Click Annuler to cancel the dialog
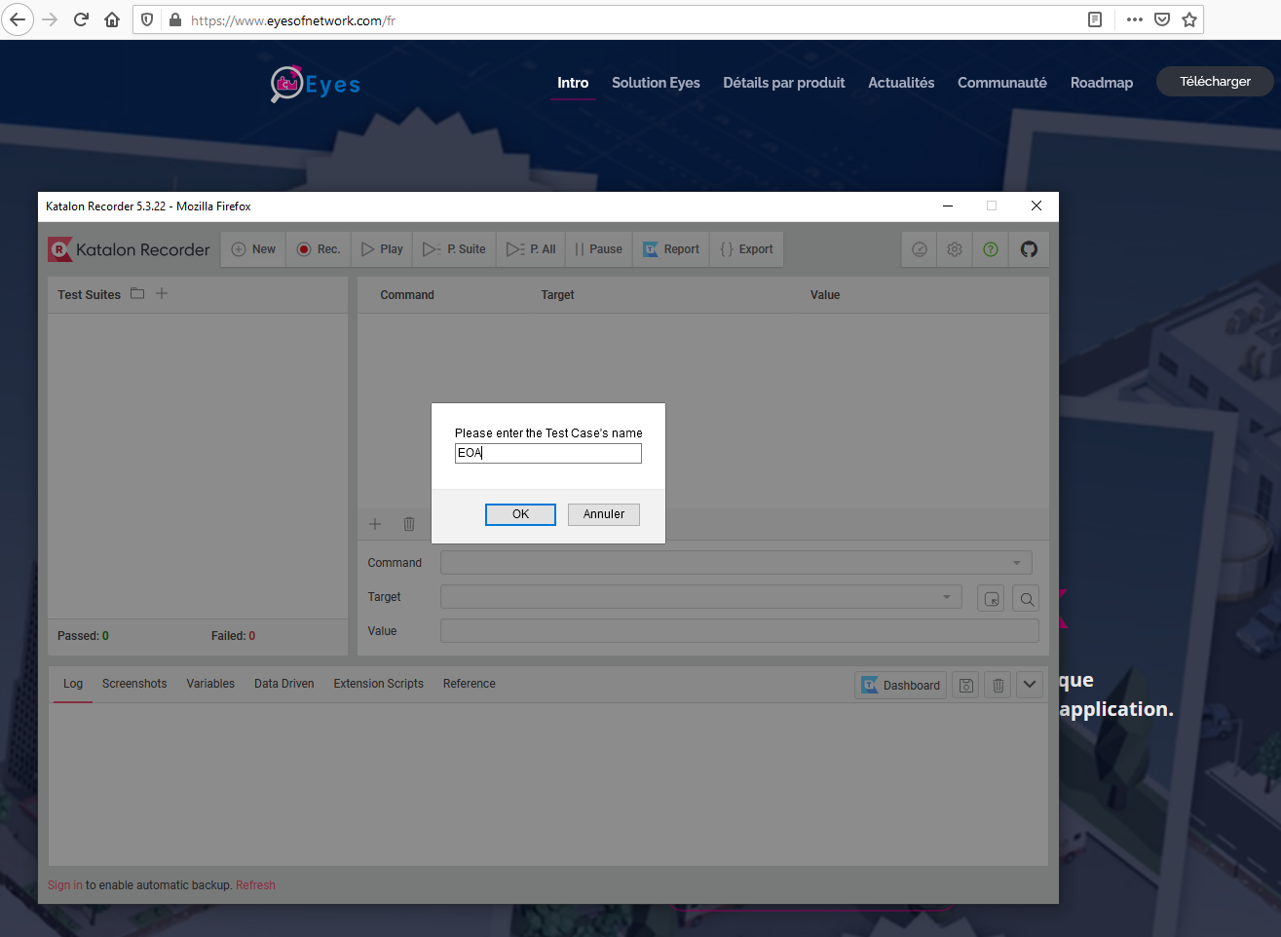Screen dimensions: 1281x937 604,514
